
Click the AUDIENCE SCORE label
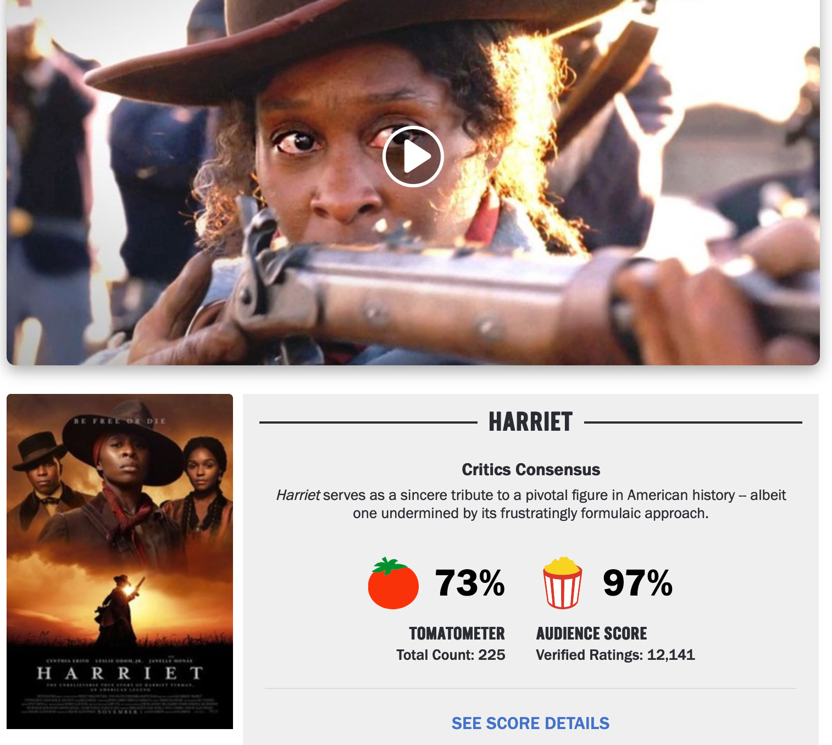tap(591, 633)
